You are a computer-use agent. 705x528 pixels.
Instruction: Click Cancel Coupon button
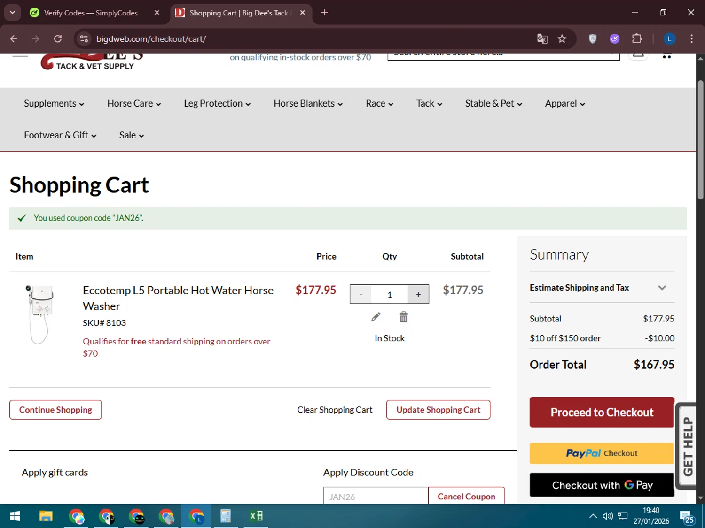coord(466,496)
